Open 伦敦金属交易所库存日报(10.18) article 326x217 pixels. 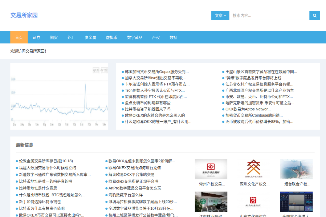point(46,161)
